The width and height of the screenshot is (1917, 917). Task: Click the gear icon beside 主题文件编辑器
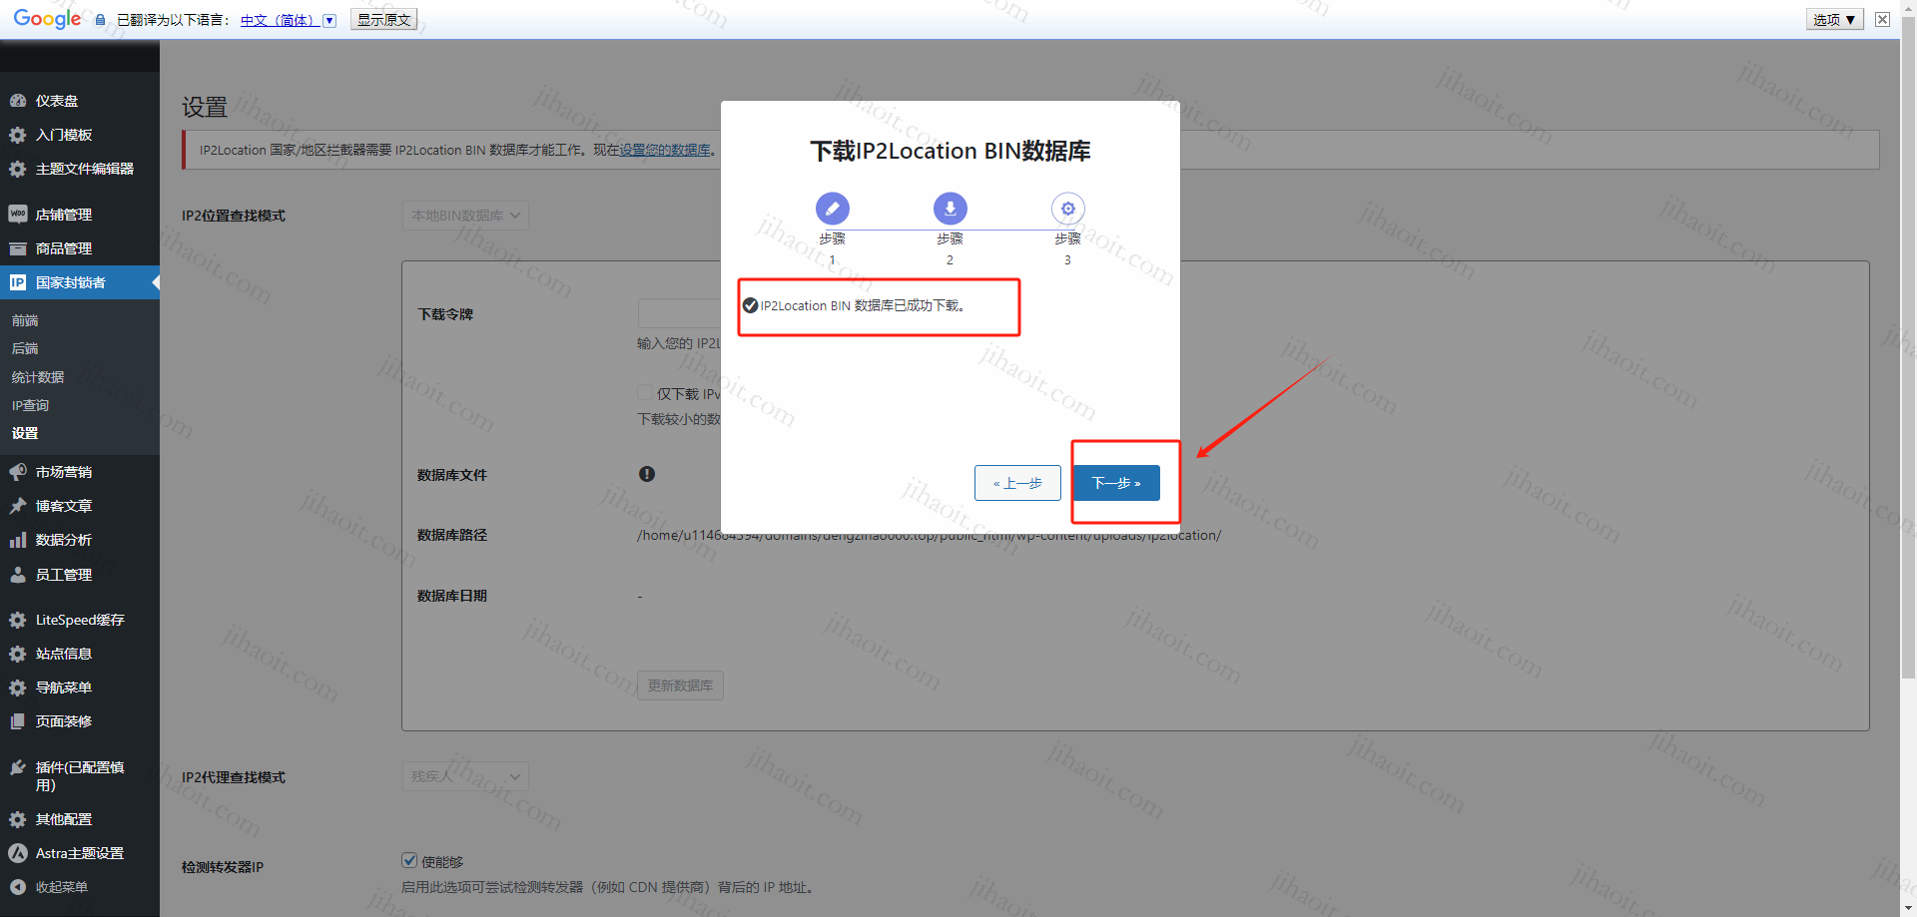[18, 169]
